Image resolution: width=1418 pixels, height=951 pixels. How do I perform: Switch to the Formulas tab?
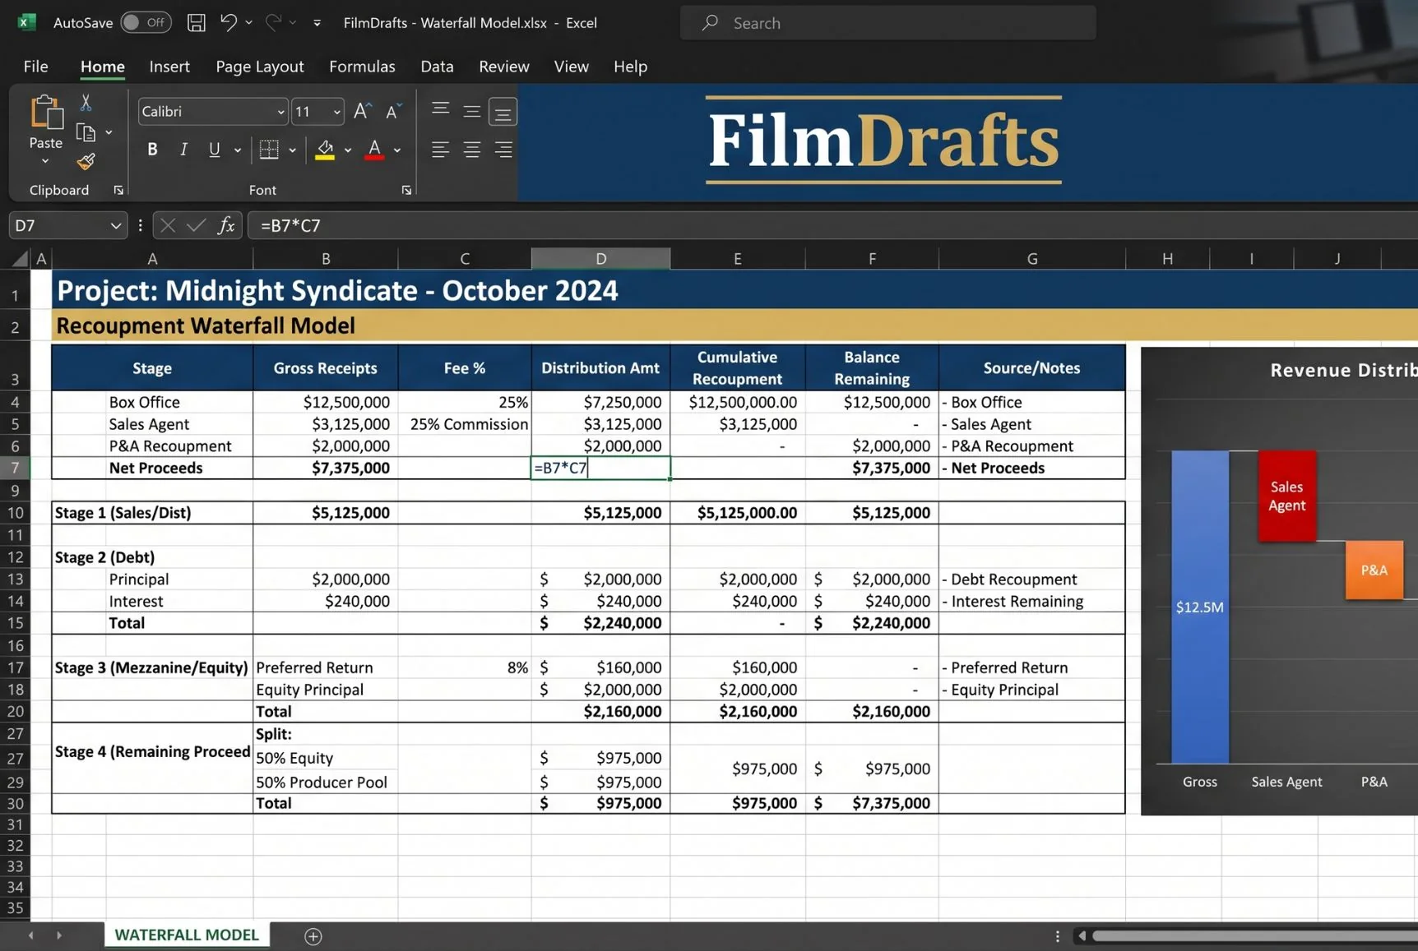[x=362, y=67]
